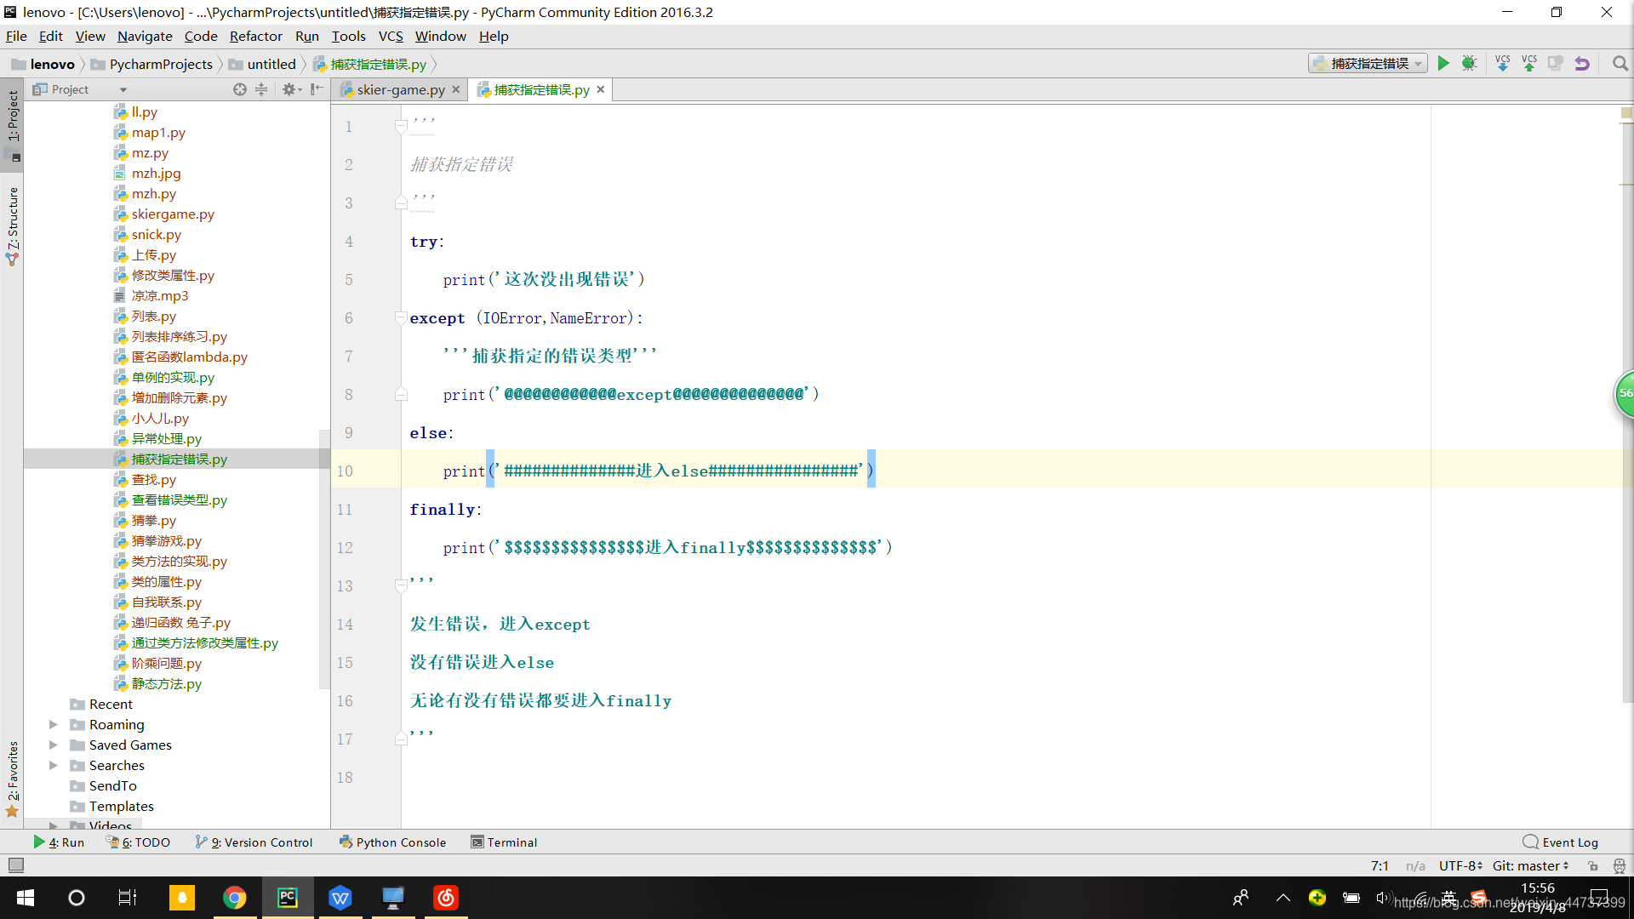Screen dimensions: 1634x919
Task: Switch to skier-game.py tab
Action: pyautogui.click(x=400, y=89)
